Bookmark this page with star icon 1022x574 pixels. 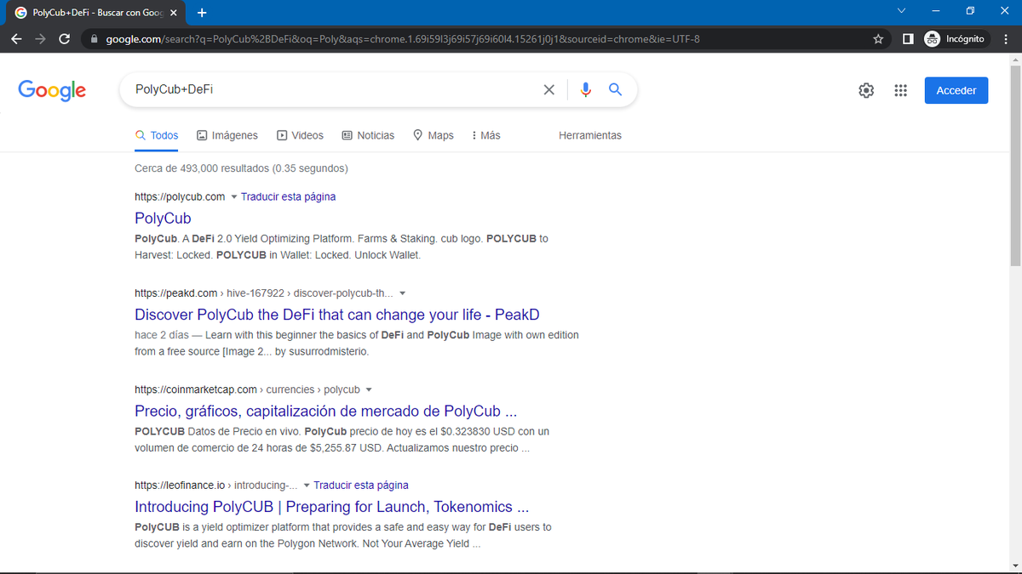pos(878,39)
